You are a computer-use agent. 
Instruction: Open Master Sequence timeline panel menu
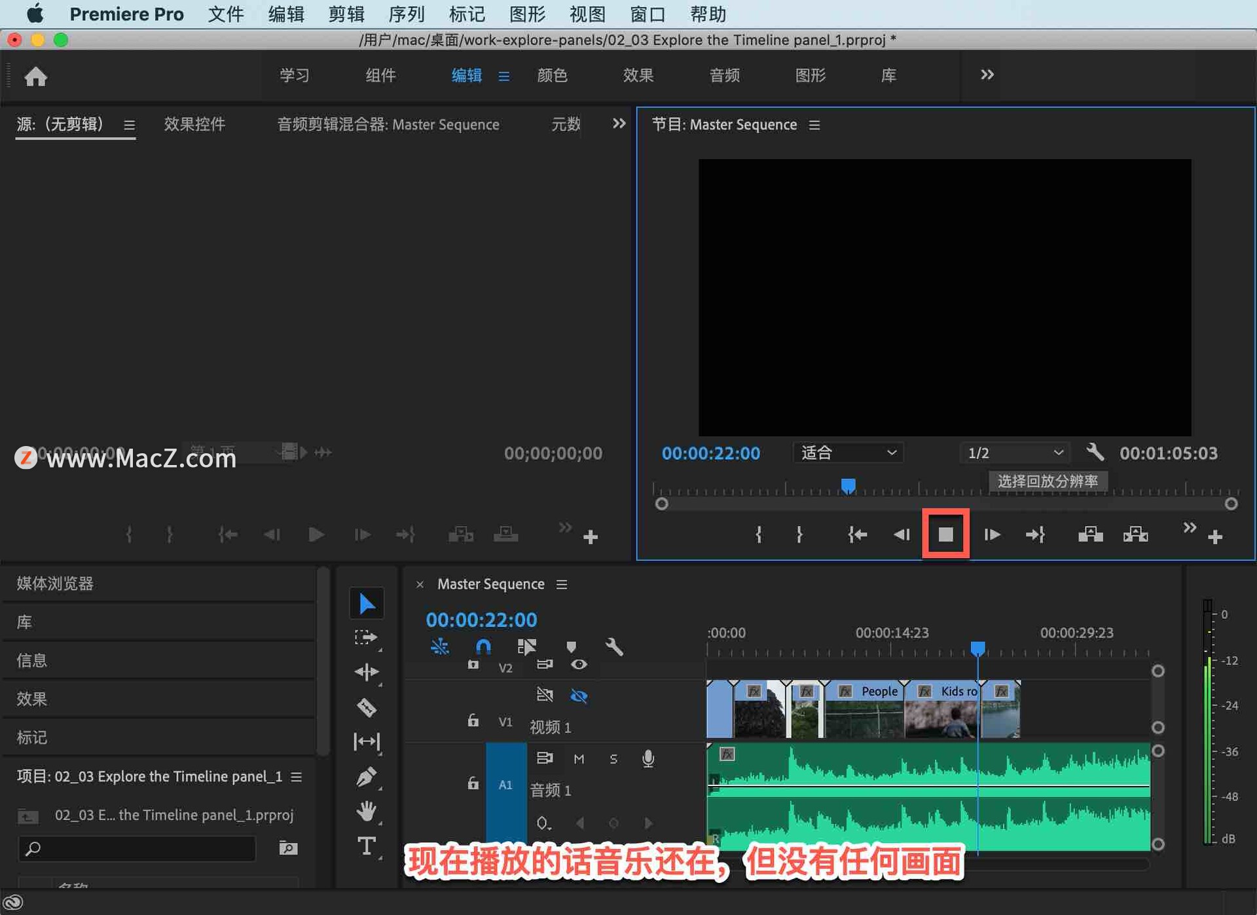point(562,584)
